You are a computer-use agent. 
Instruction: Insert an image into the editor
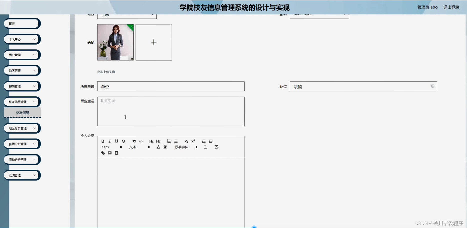pos(110,153)
